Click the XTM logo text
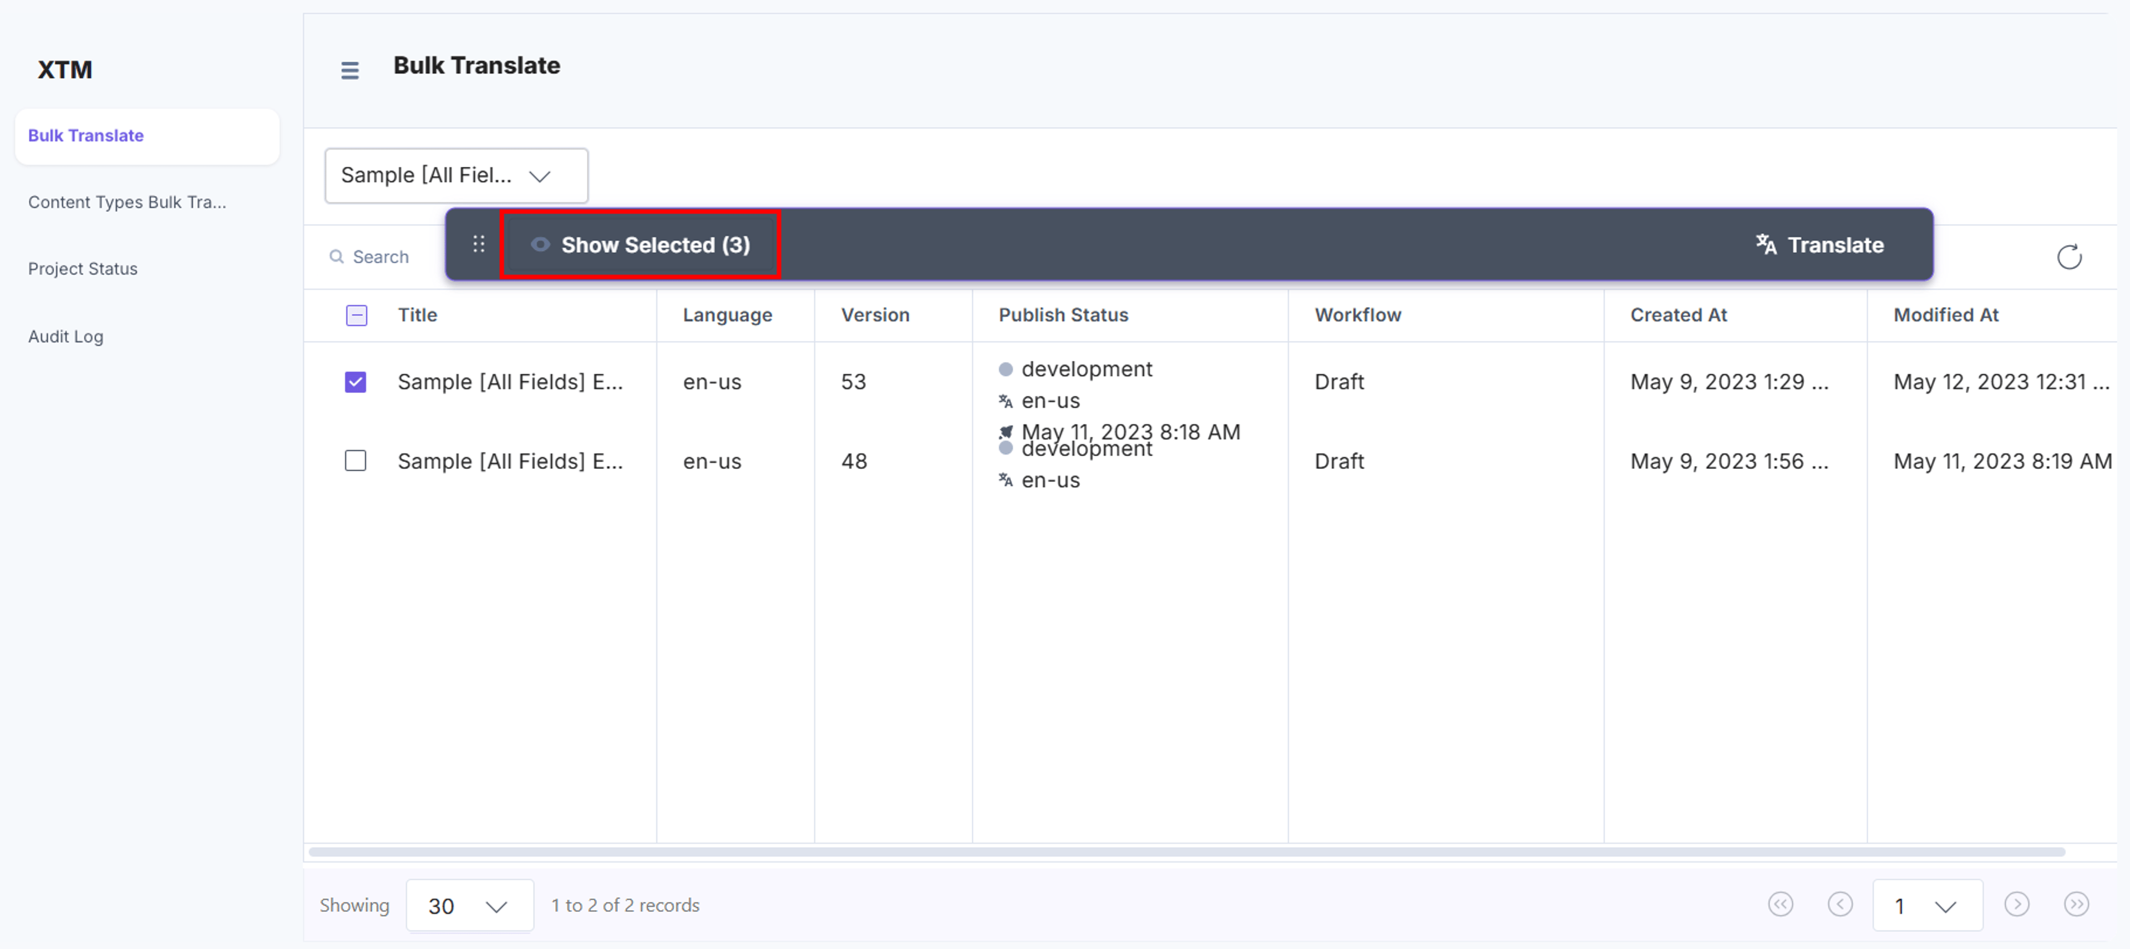This screenshot has width=2130, height=949. (x=64, y=69)
